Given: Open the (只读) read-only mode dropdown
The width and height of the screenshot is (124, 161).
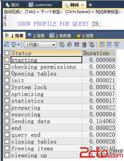Looking at the screenshot, I should click(40, 45).
